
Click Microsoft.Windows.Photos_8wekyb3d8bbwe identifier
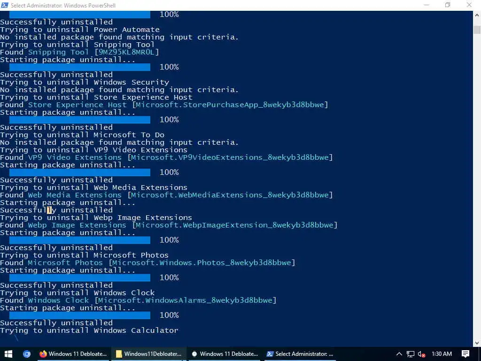tap(202, 263)
